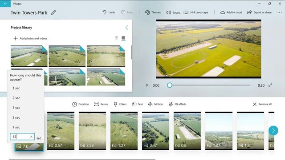
Task: Click the video preview image
Action: tap(209, 49)
